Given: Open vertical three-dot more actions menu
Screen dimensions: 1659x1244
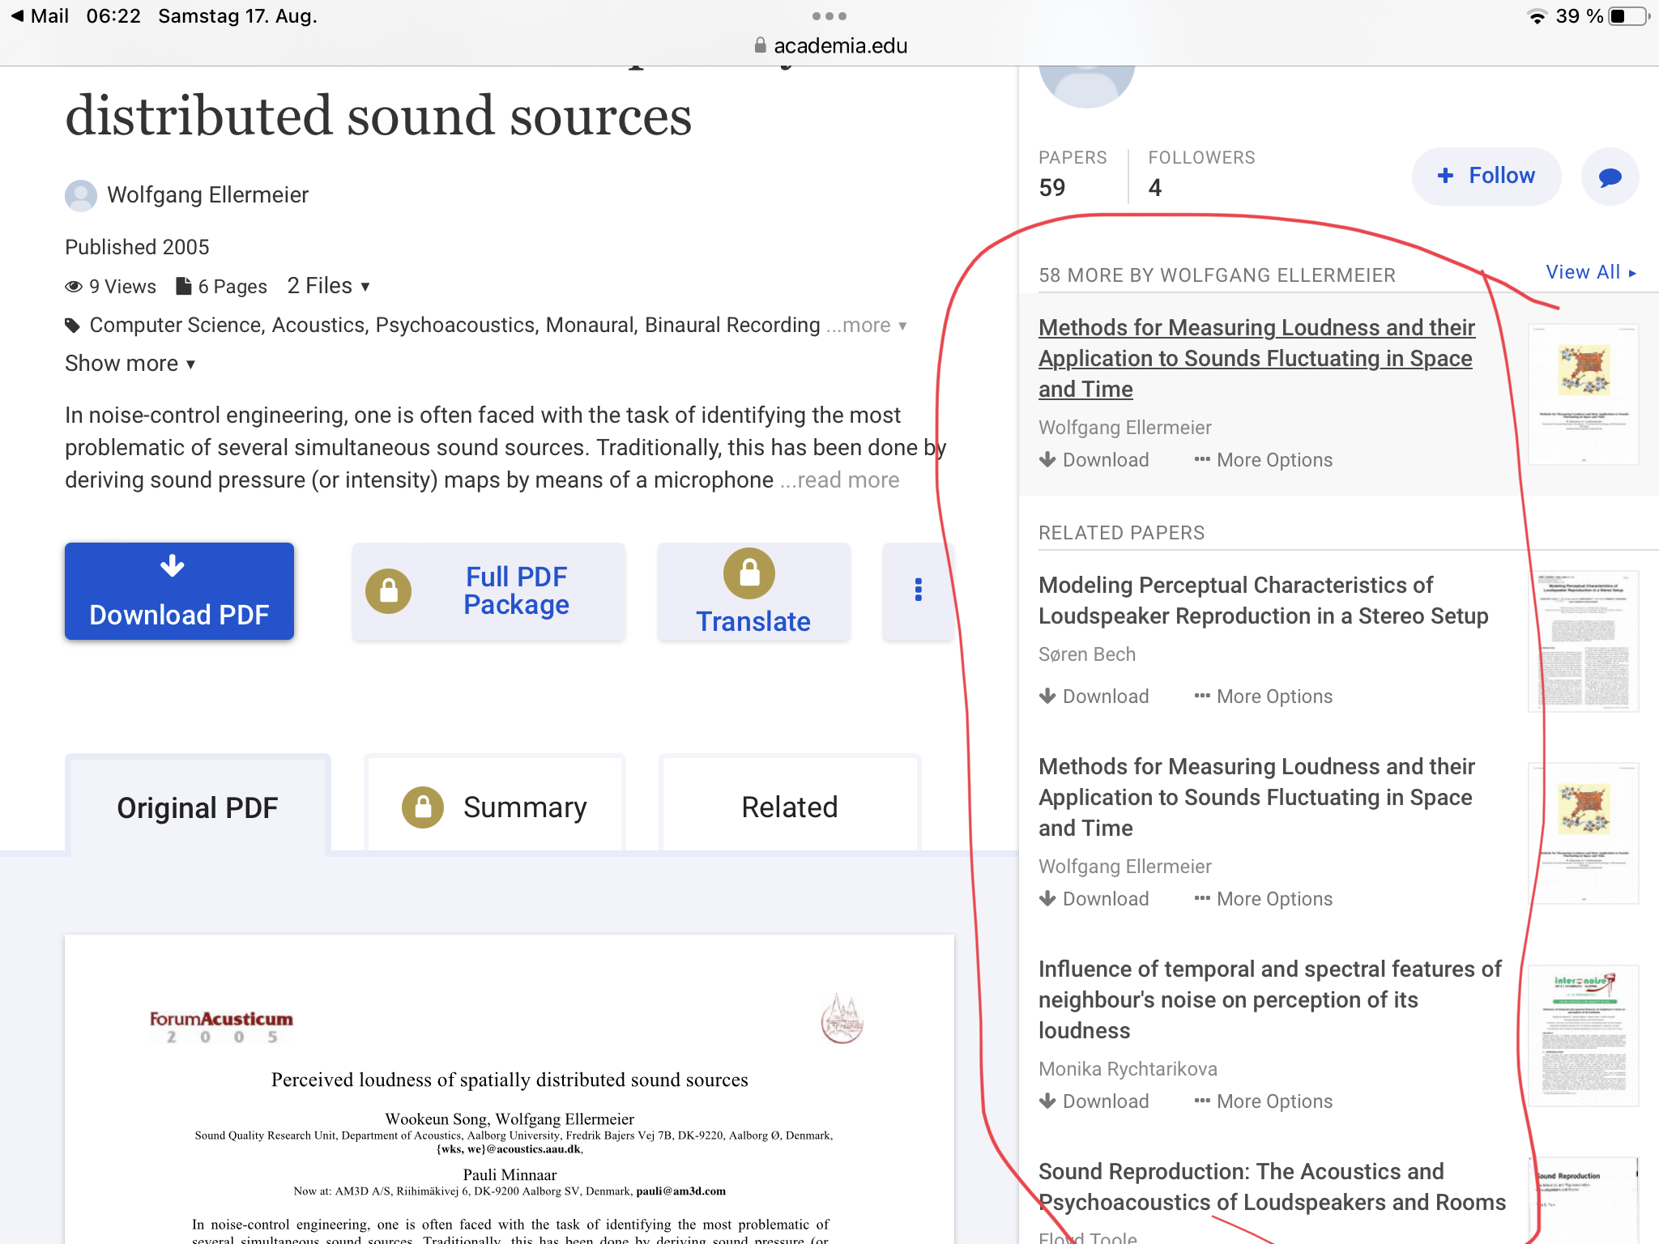Looking at the screenshot, I should [918, 591].
